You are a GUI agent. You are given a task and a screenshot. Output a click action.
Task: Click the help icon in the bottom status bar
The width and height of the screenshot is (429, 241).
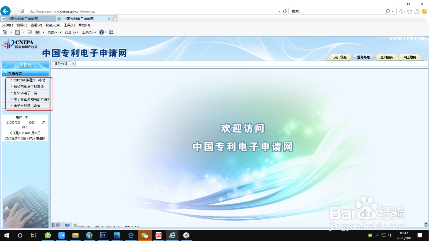(x=67, y=225)
